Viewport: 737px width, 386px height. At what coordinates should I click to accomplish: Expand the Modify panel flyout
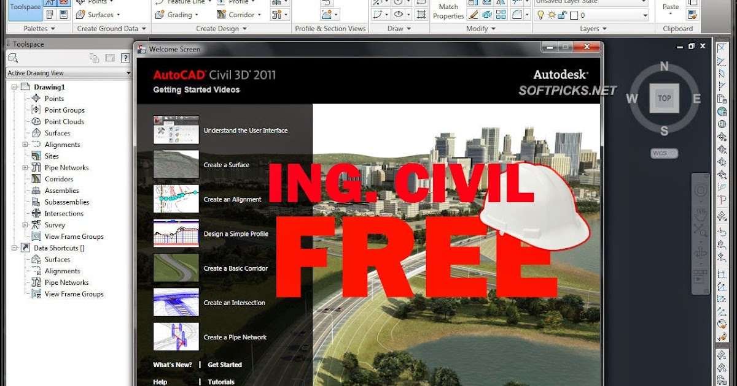tap(481, 29)
